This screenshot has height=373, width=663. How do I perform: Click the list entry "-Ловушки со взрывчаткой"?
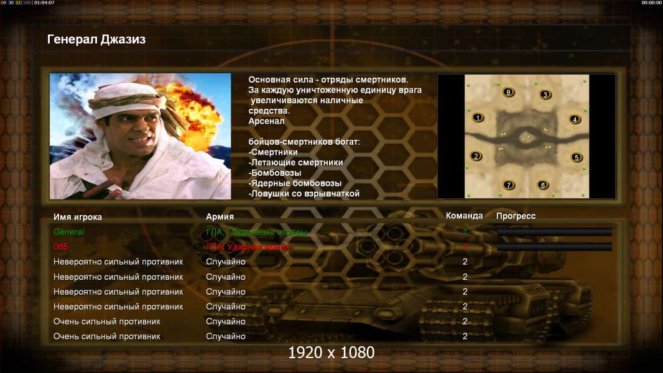click(304, 193)
